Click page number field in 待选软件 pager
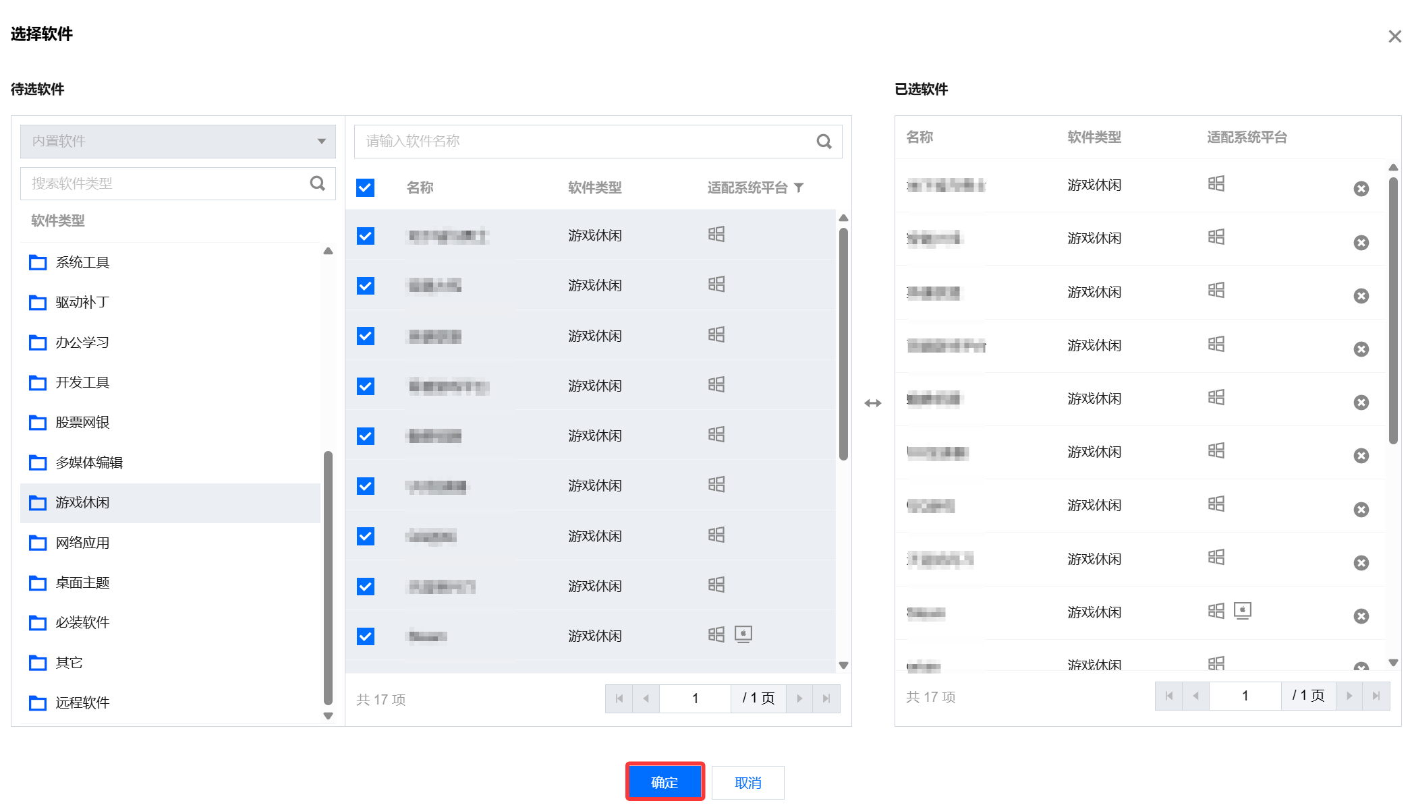 point(695,698)
